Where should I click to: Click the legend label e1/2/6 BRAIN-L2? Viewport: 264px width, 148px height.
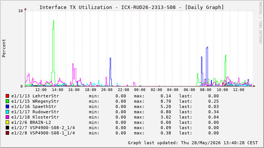(31, 122)
